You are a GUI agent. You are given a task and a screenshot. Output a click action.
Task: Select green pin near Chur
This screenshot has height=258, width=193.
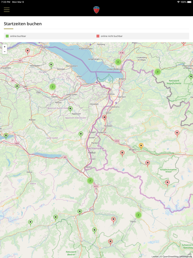(x=80, y=212)
